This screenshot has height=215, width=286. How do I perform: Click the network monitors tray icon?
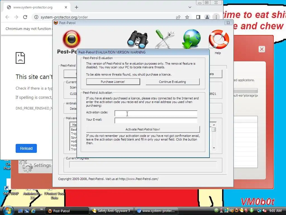point(259,211)
